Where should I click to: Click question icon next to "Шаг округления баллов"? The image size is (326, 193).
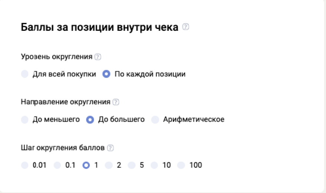pos(110,148)
